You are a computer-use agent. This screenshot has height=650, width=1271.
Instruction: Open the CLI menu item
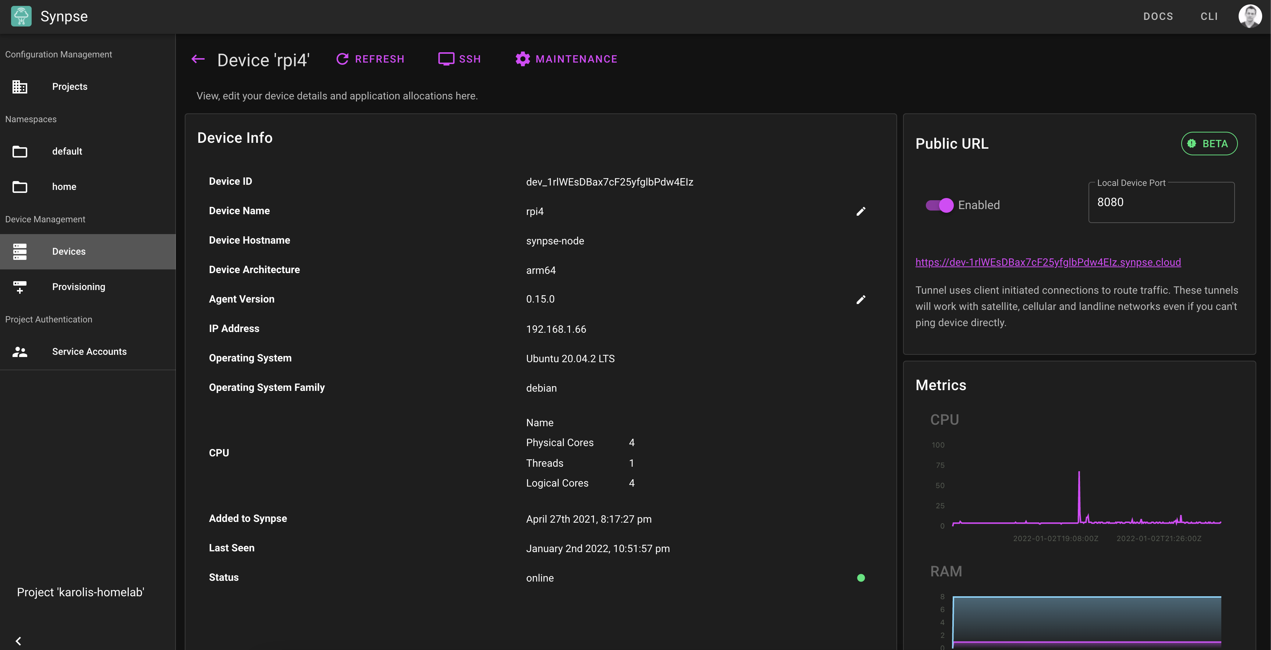click(x=1209, y=16)
